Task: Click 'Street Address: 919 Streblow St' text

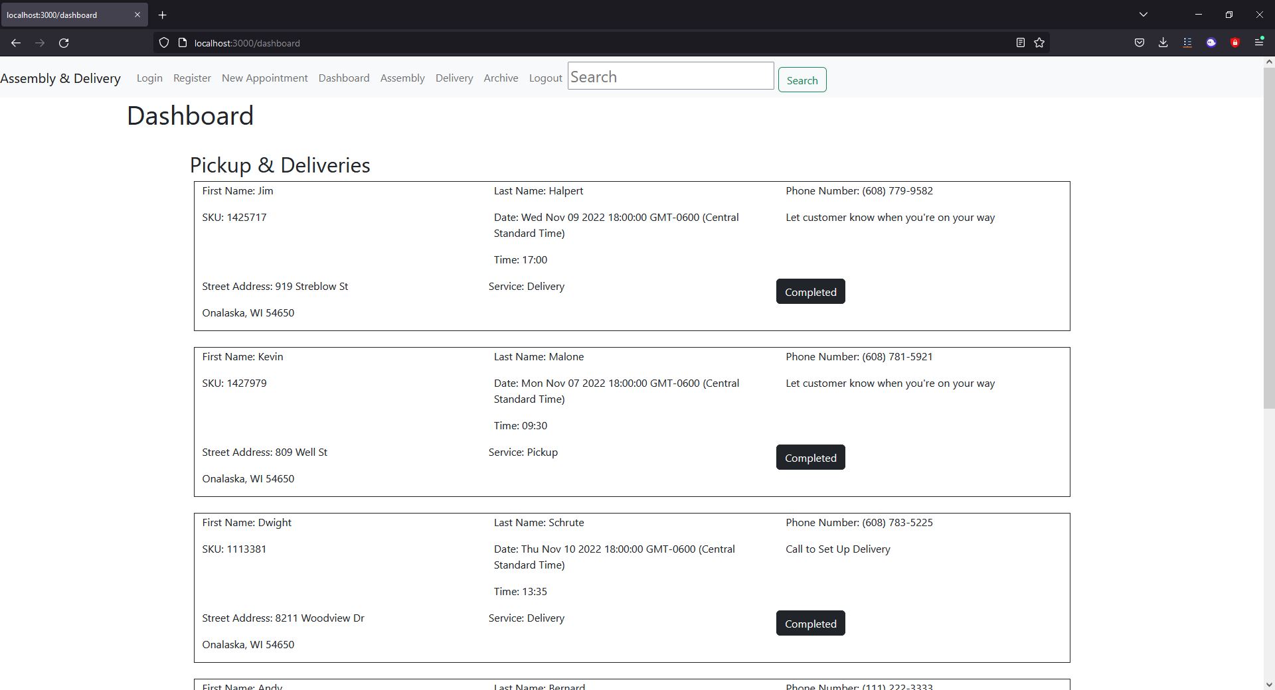Action: tap(275, 287)
